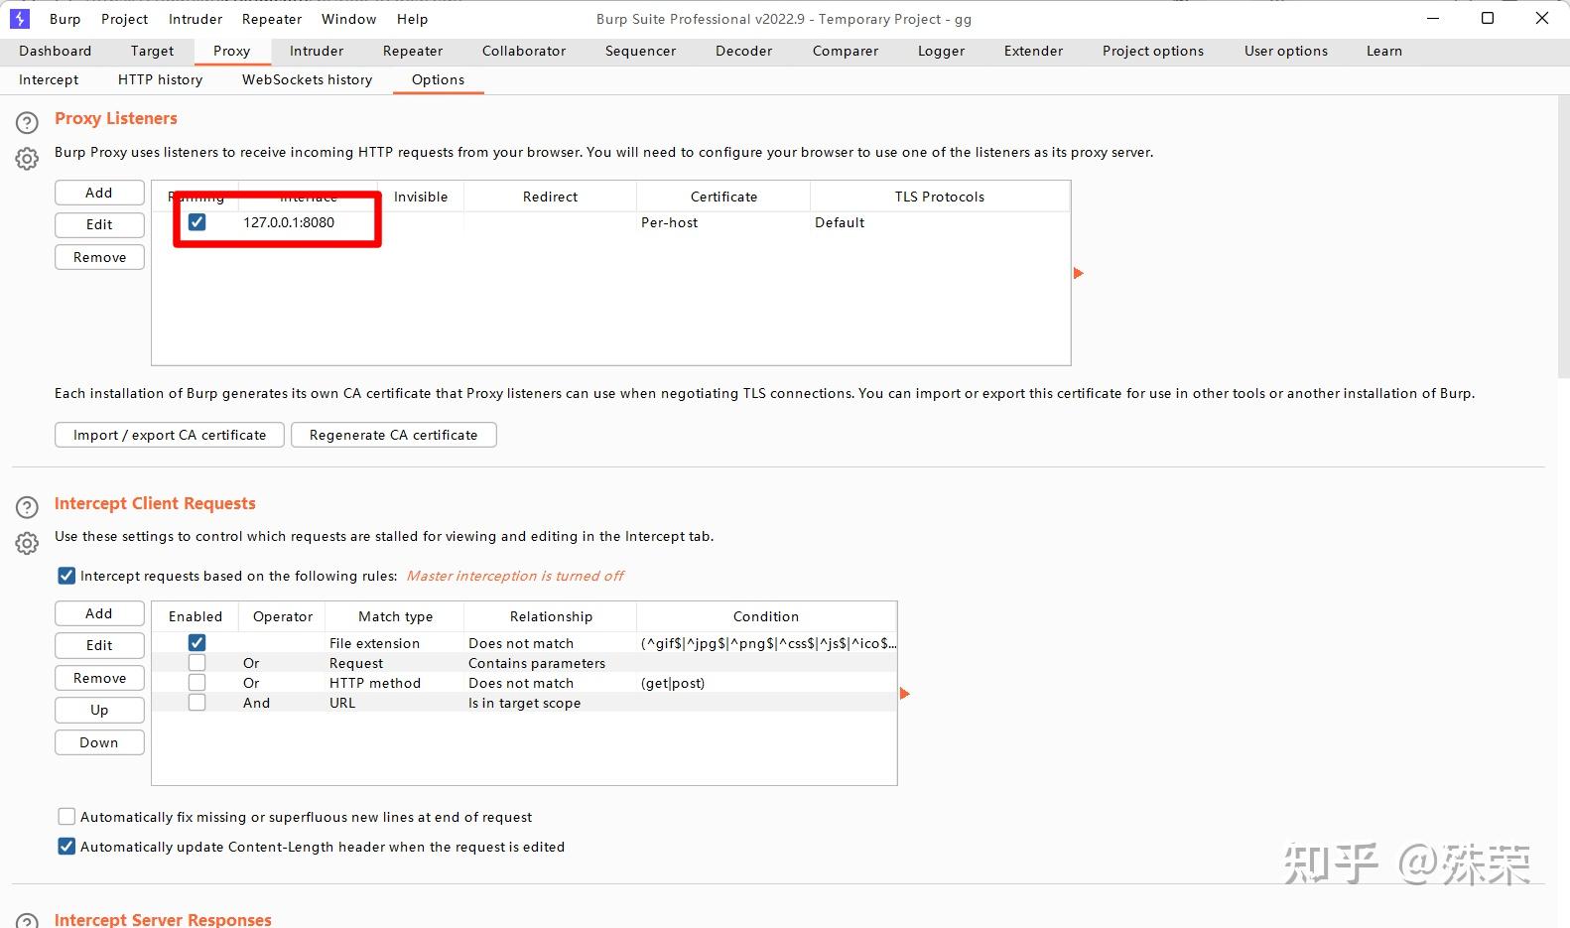Select the Is in target scope row
Viewport: 1570px width, 928px height.
pos(524,703)
